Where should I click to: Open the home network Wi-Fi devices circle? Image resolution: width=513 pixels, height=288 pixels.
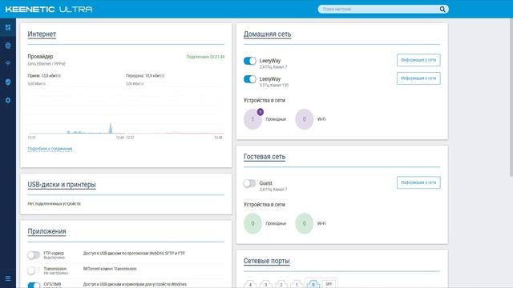[x=305, y=119]
